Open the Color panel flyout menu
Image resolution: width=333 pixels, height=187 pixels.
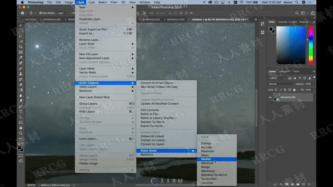click(x=314, y=22)
